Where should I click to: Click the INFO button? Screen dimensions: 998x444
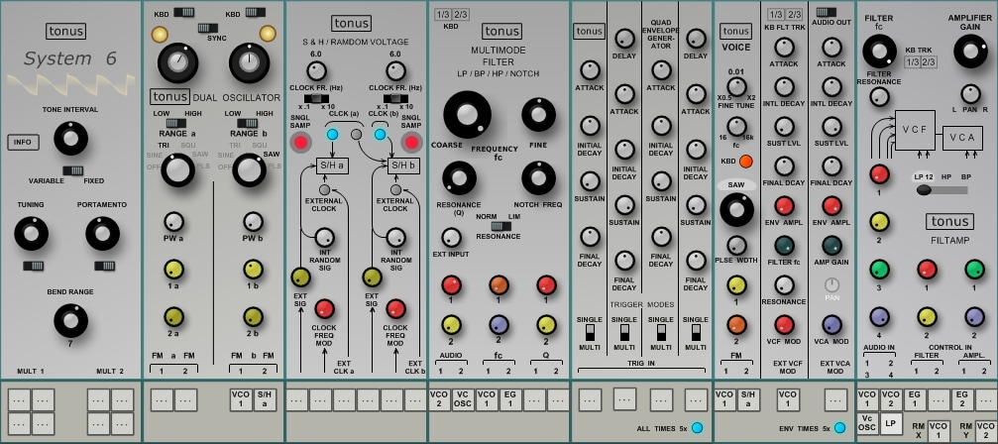coord(23,143)
